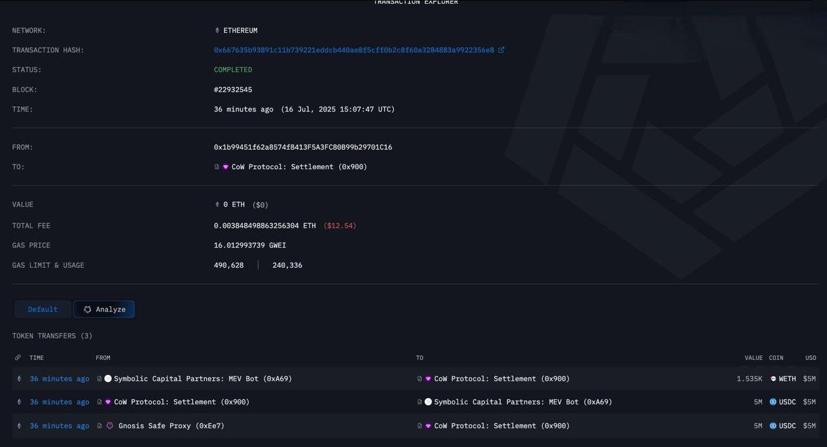Click USDC coin icon in second row
827x447 pixels.
pyautogui.click(x=773, y=402)
